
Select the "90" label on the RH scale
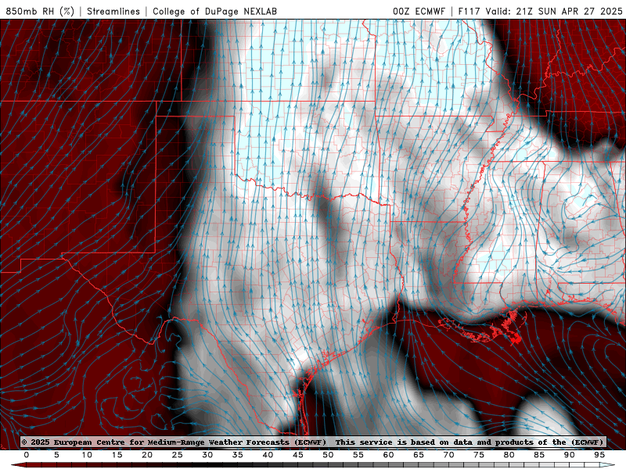569,455
